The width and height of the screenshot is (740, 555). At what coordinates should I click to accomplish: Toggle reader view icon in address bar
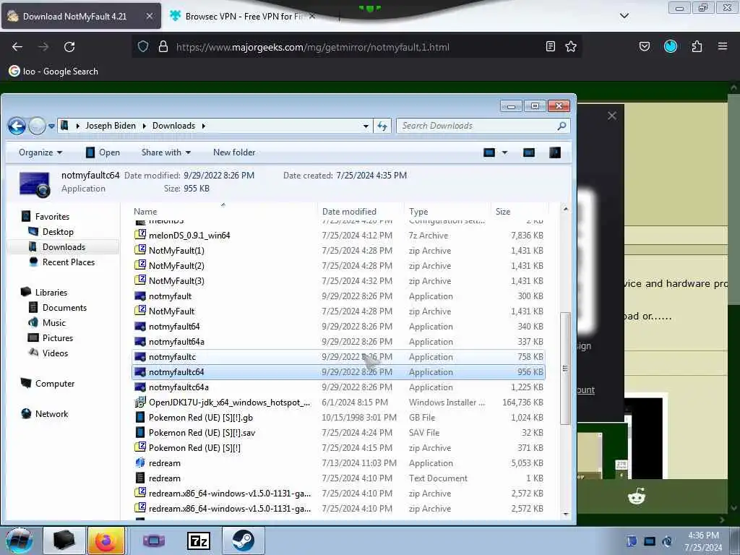(x=550, y=46)
